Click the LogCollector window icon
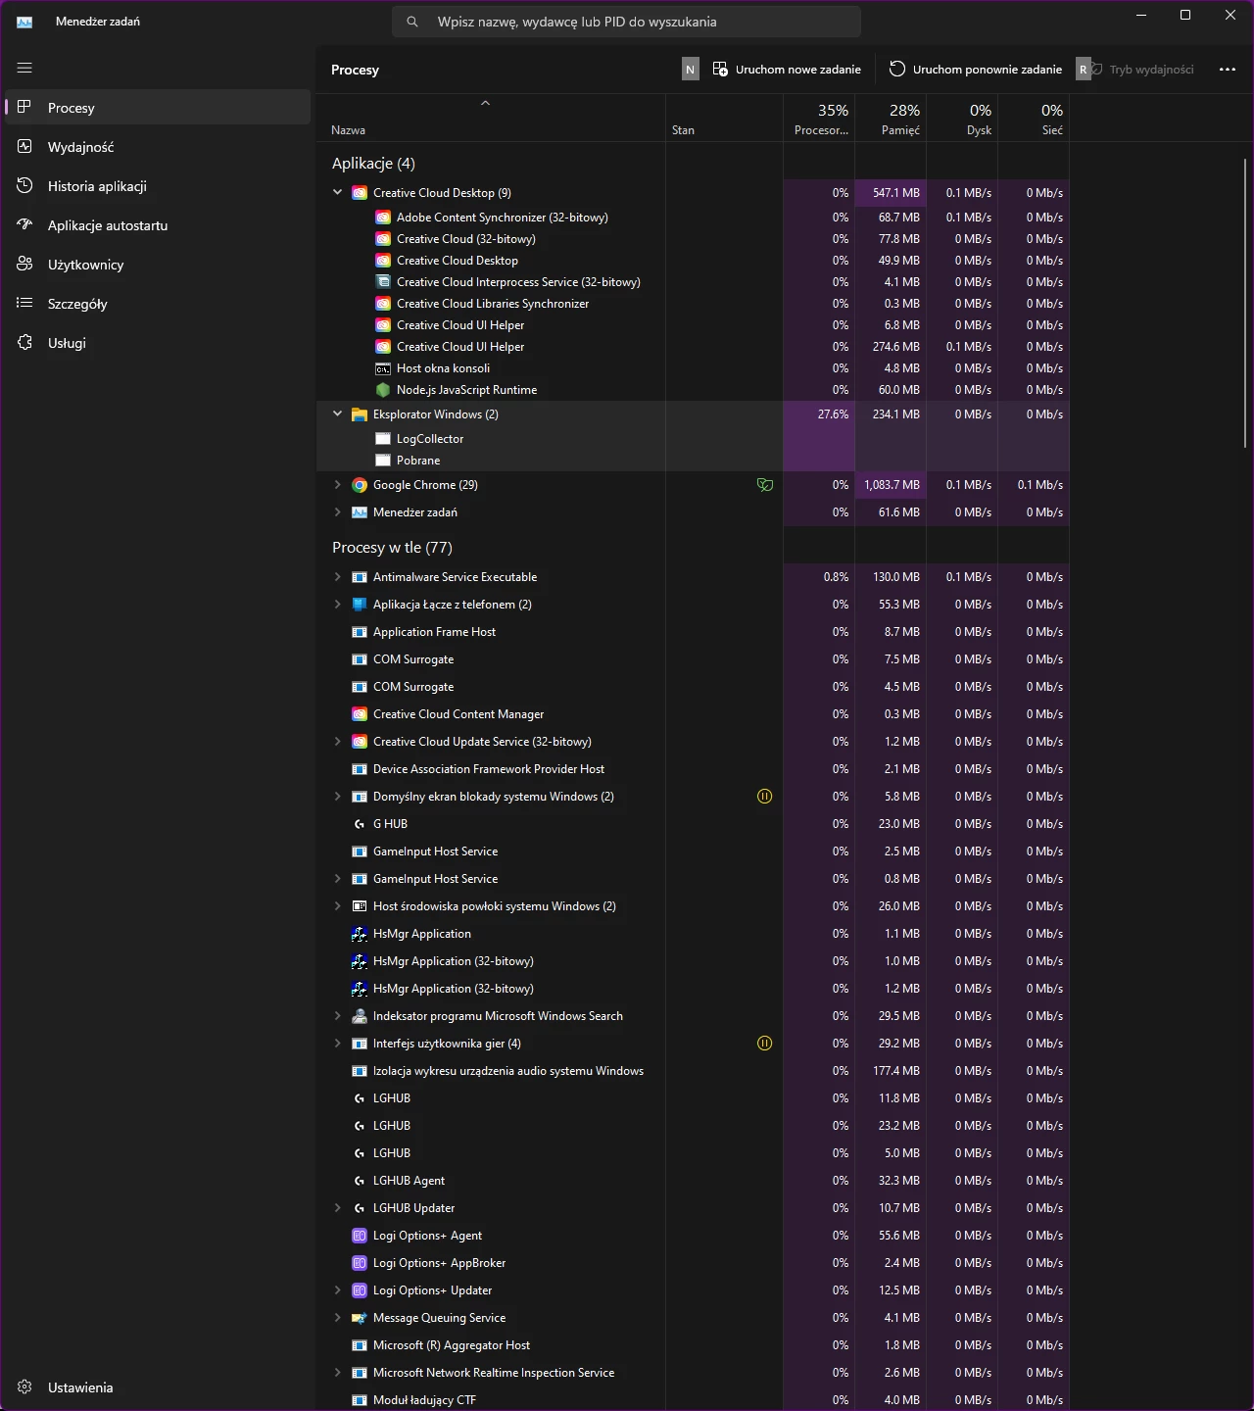Screen dimensions: 1254x1411 pos(383,439)
